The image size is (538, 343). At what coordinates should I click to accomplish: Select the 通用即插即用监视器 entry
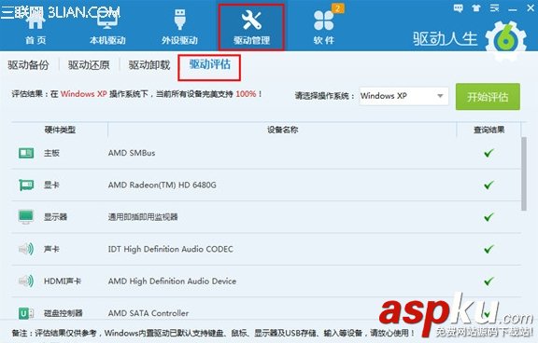pos(143,217)
